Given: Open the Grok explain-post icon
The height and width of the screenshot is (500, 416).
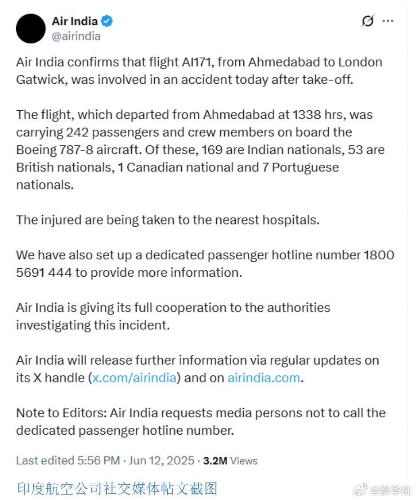Looking at the screenshot, I should pyautogui.click(x=367, y=21).
